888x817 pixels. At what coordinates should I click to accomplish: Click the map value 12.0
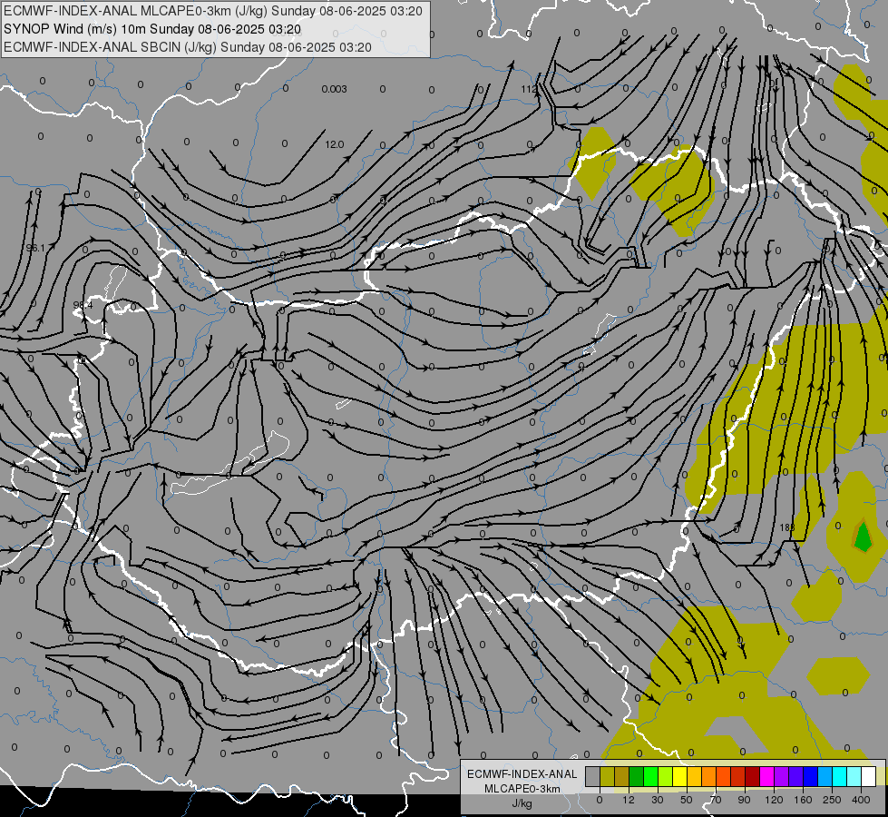pos(335,144)
